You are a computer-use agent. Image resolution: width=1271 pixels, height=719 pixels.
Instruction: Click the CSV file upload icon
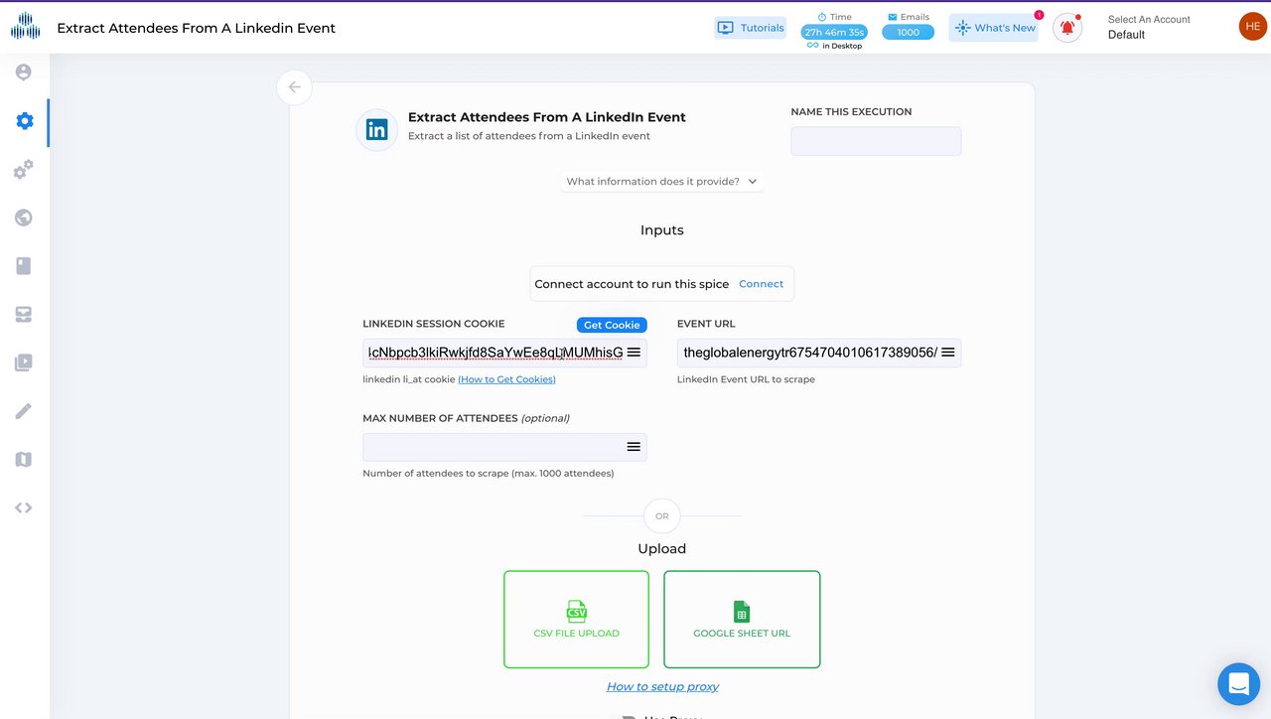pyautogui.click(x=576, y=610)
